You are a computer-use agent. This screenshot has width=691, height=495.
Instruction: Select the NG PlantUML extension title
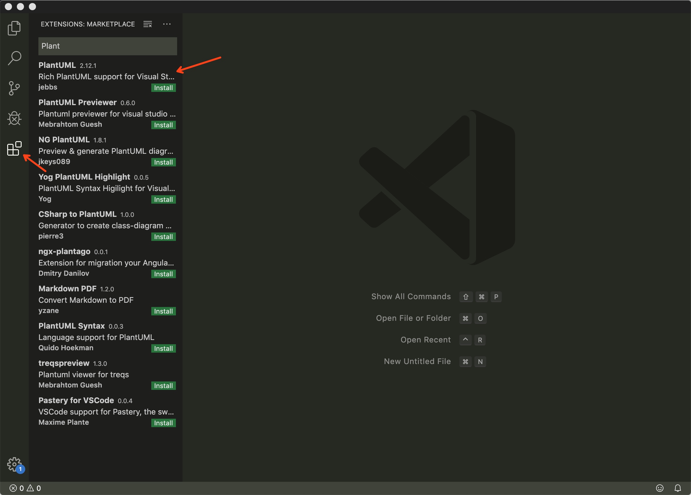coord(64,140)
